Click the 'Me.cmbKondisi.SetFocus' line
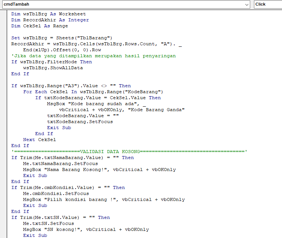The width and height of the screenshot is (282, 238). coord(56,193)
